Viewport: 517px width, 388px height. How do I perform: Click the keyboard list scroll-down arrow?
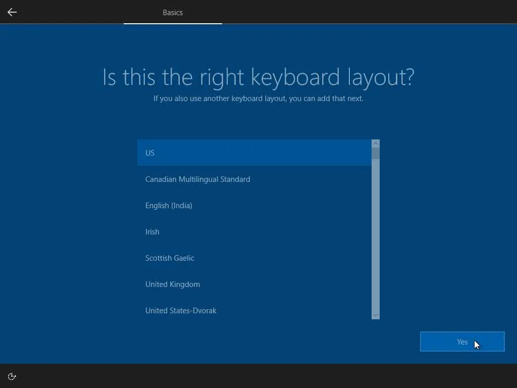point(376,315)
